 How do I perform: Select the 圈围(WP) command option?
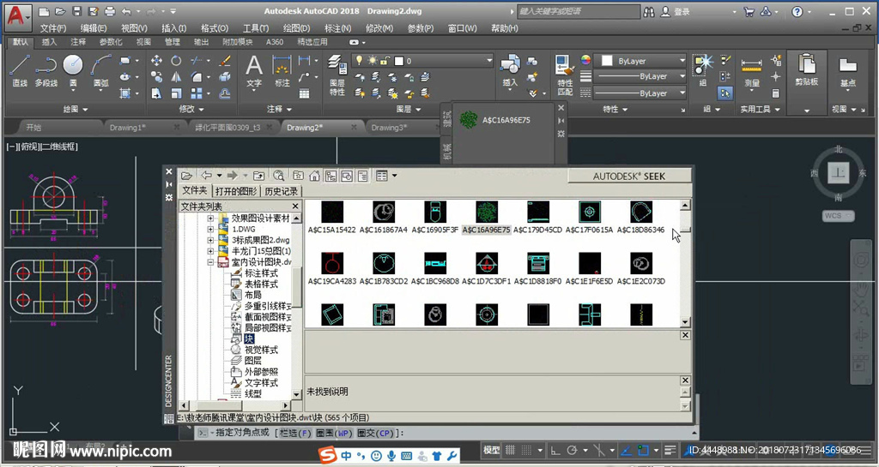point(334,433)
